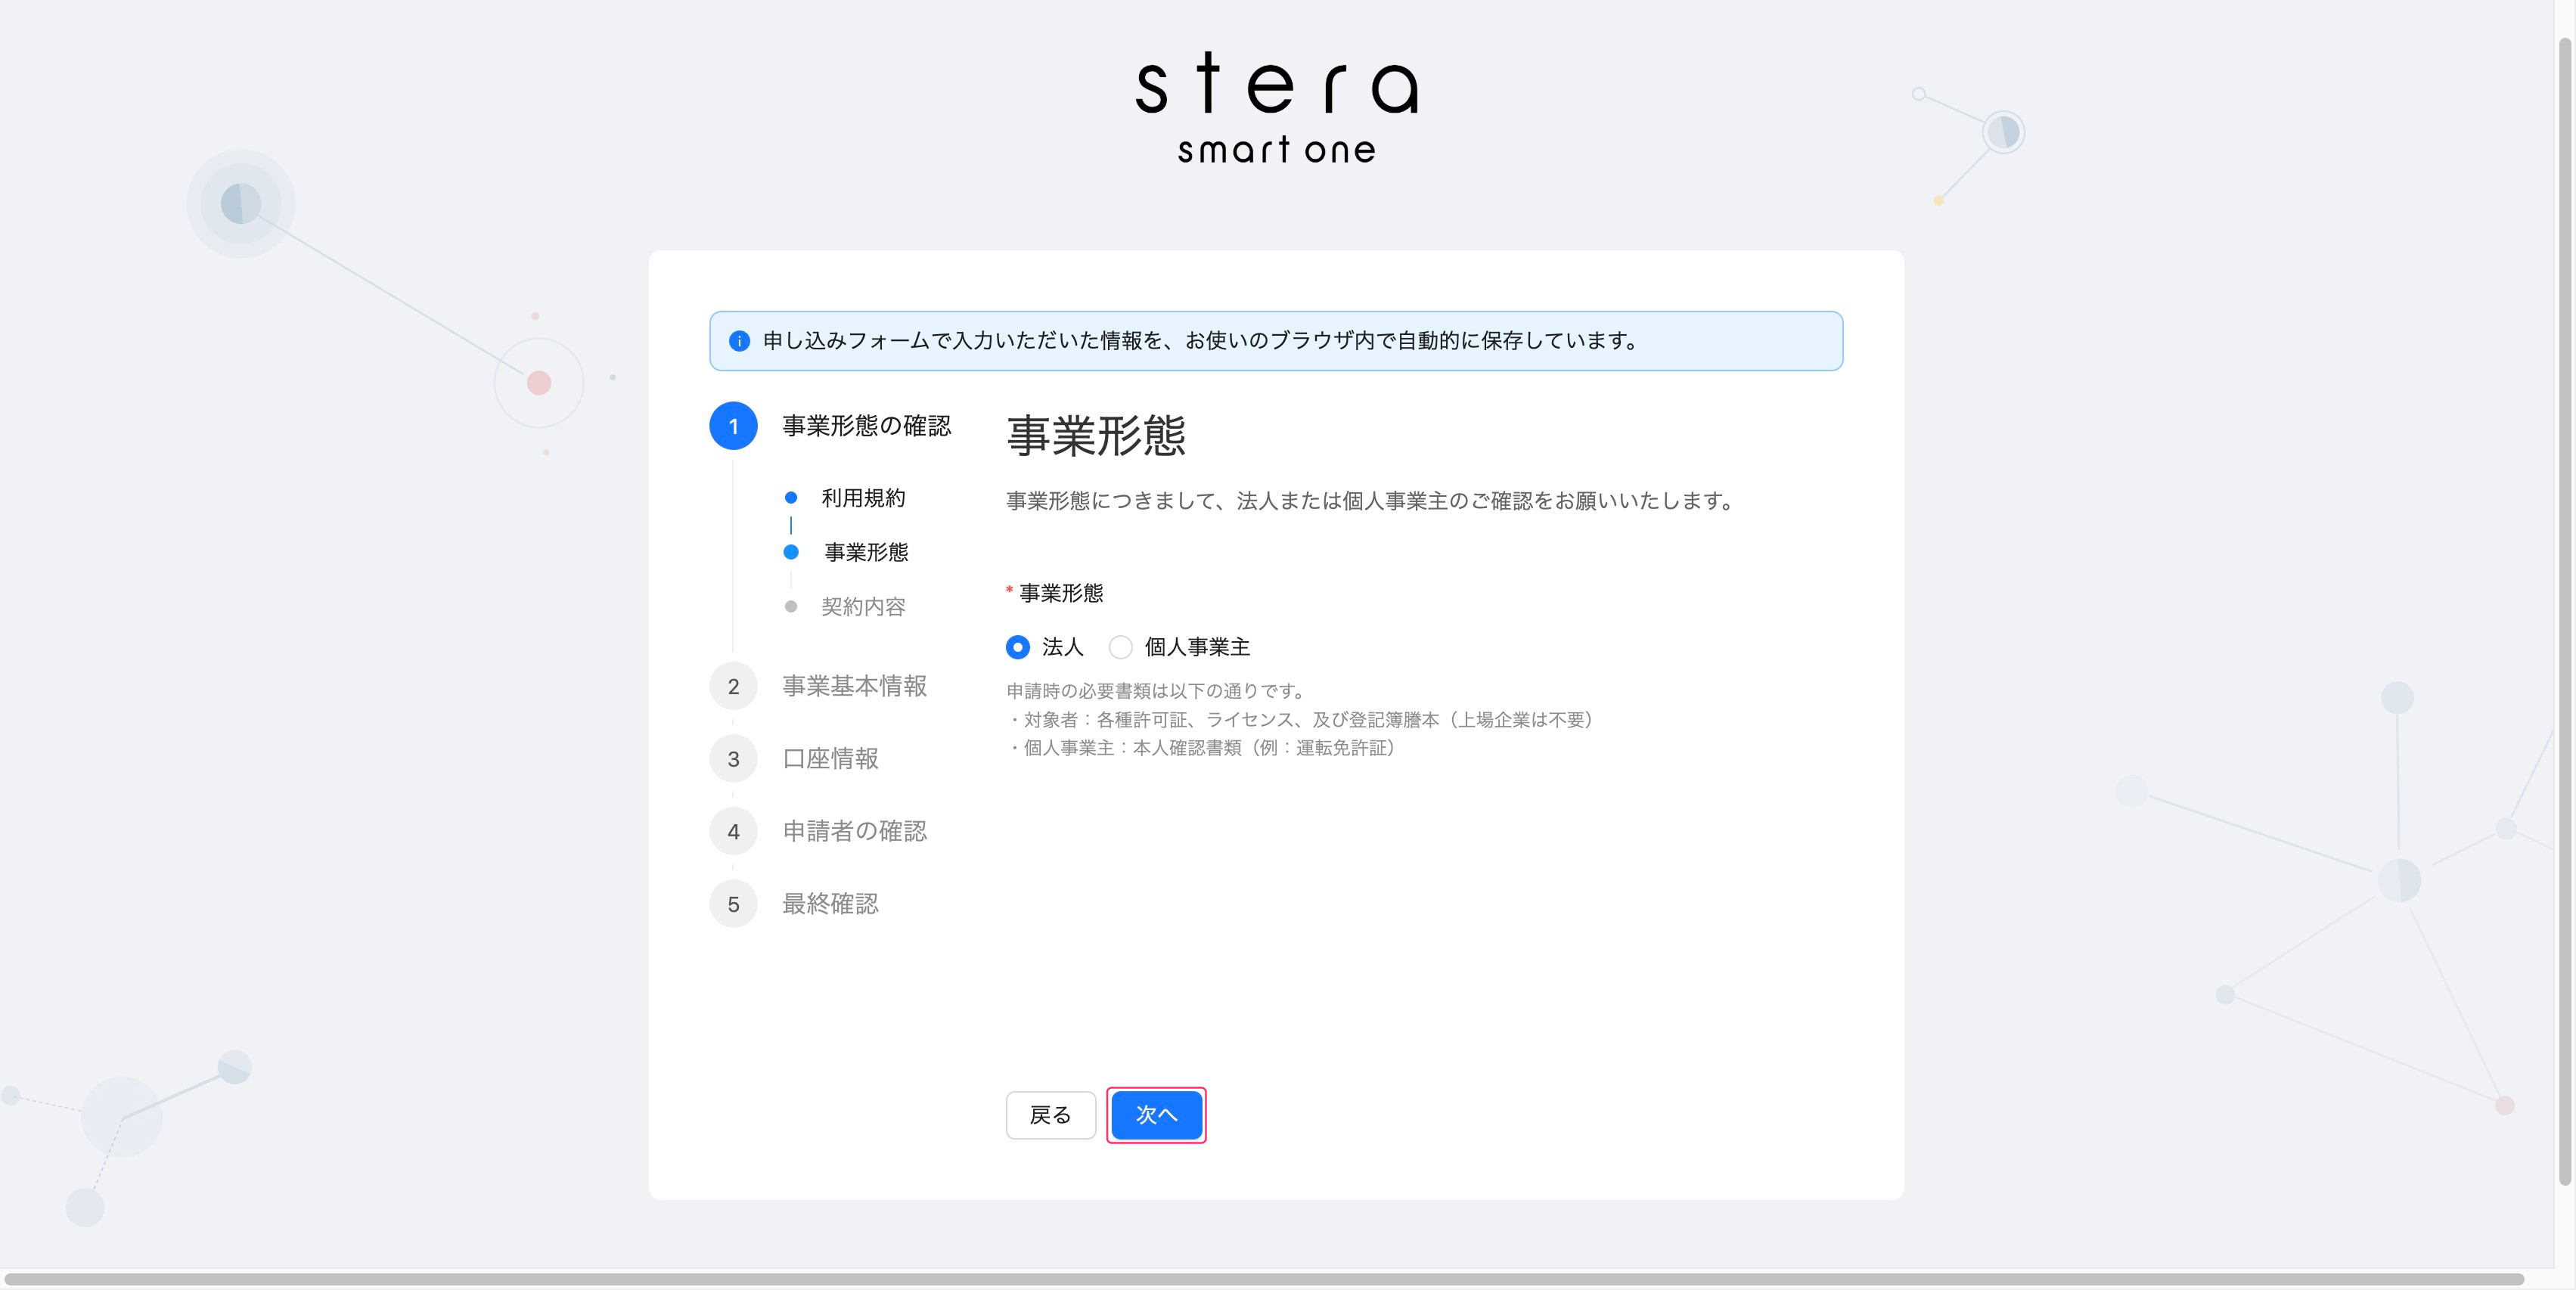This screenshot has height=1290, width=2576.
Task: Click the step 4 circle for 申請者の確認
Action: click(x=734, y=831)
